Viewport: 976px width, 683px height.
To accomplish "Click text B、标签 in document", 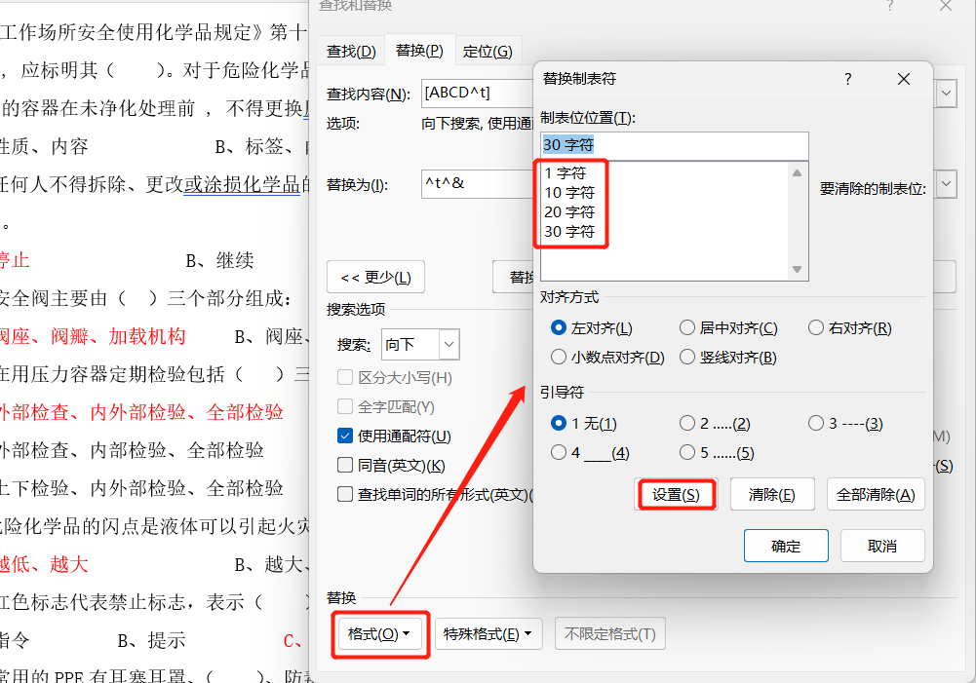I will (x=249, y=147).
